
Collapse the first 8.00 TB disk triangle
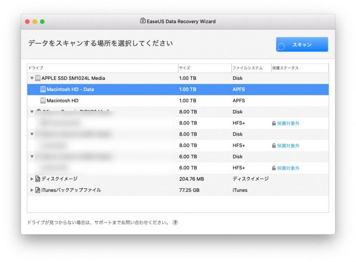point(32,112)
